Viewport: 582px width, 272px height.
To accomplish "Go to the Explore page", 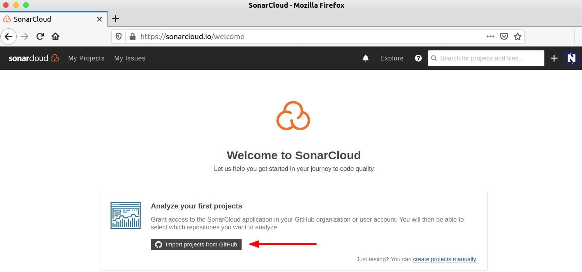I will pos(392,58).
